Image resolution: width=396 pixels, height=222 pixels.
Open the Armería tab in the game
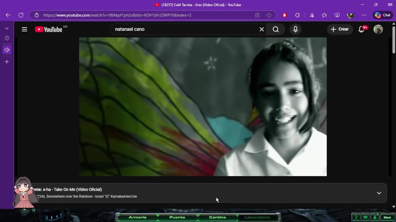(137, 217)
